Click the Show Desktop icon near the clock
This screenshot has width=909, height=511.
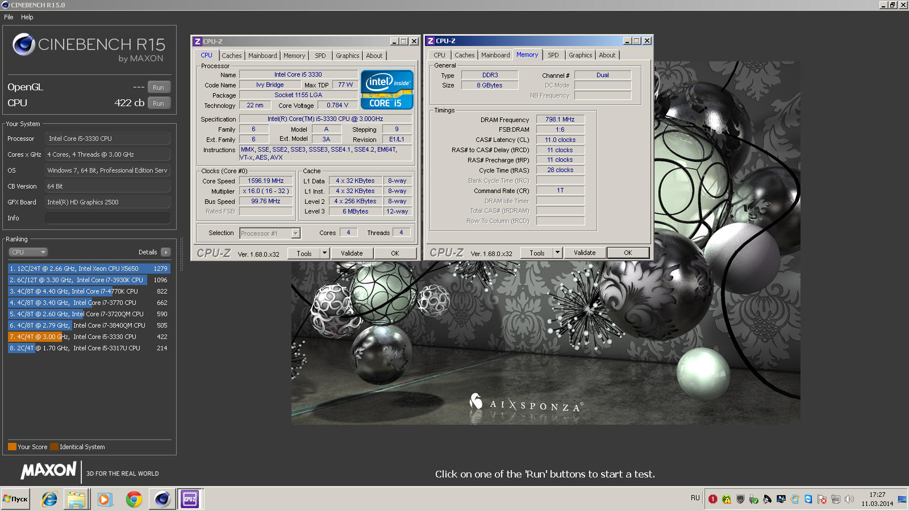click(902, 499)
